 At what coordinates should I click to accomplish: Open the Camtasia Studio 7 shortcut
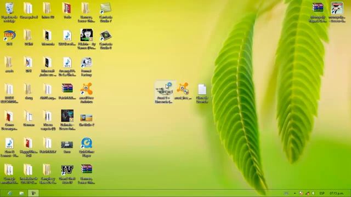tap(106, 12)
